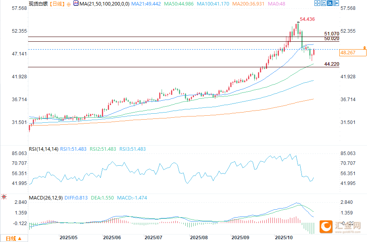The width and height of the screenshot is (367, 242).
Task: Click the MA100:41.170 value
Action: (x=213, y=4)
